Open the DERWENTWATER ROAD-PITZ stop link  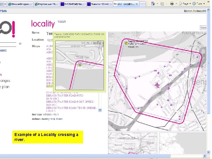click(x=65, y=97)
